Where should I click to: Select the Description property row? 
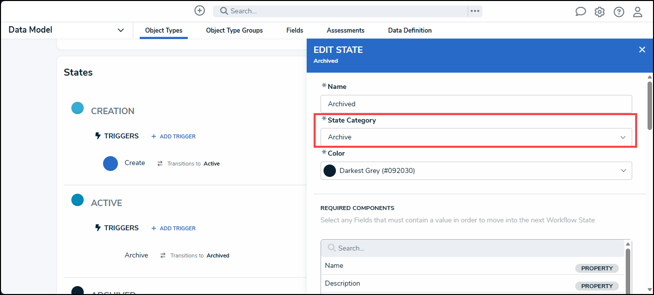pos(446,284)
